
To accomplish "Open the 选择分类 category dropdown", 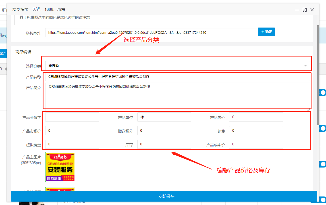I will pos(178,66).
